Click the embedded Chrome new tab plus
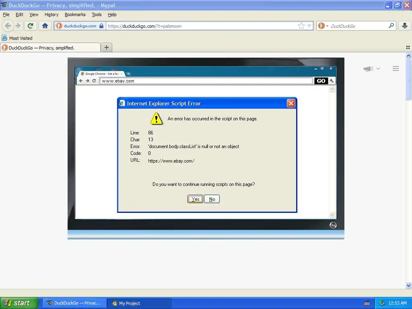Viewport: 412px width, 309px height. (128, 74)
